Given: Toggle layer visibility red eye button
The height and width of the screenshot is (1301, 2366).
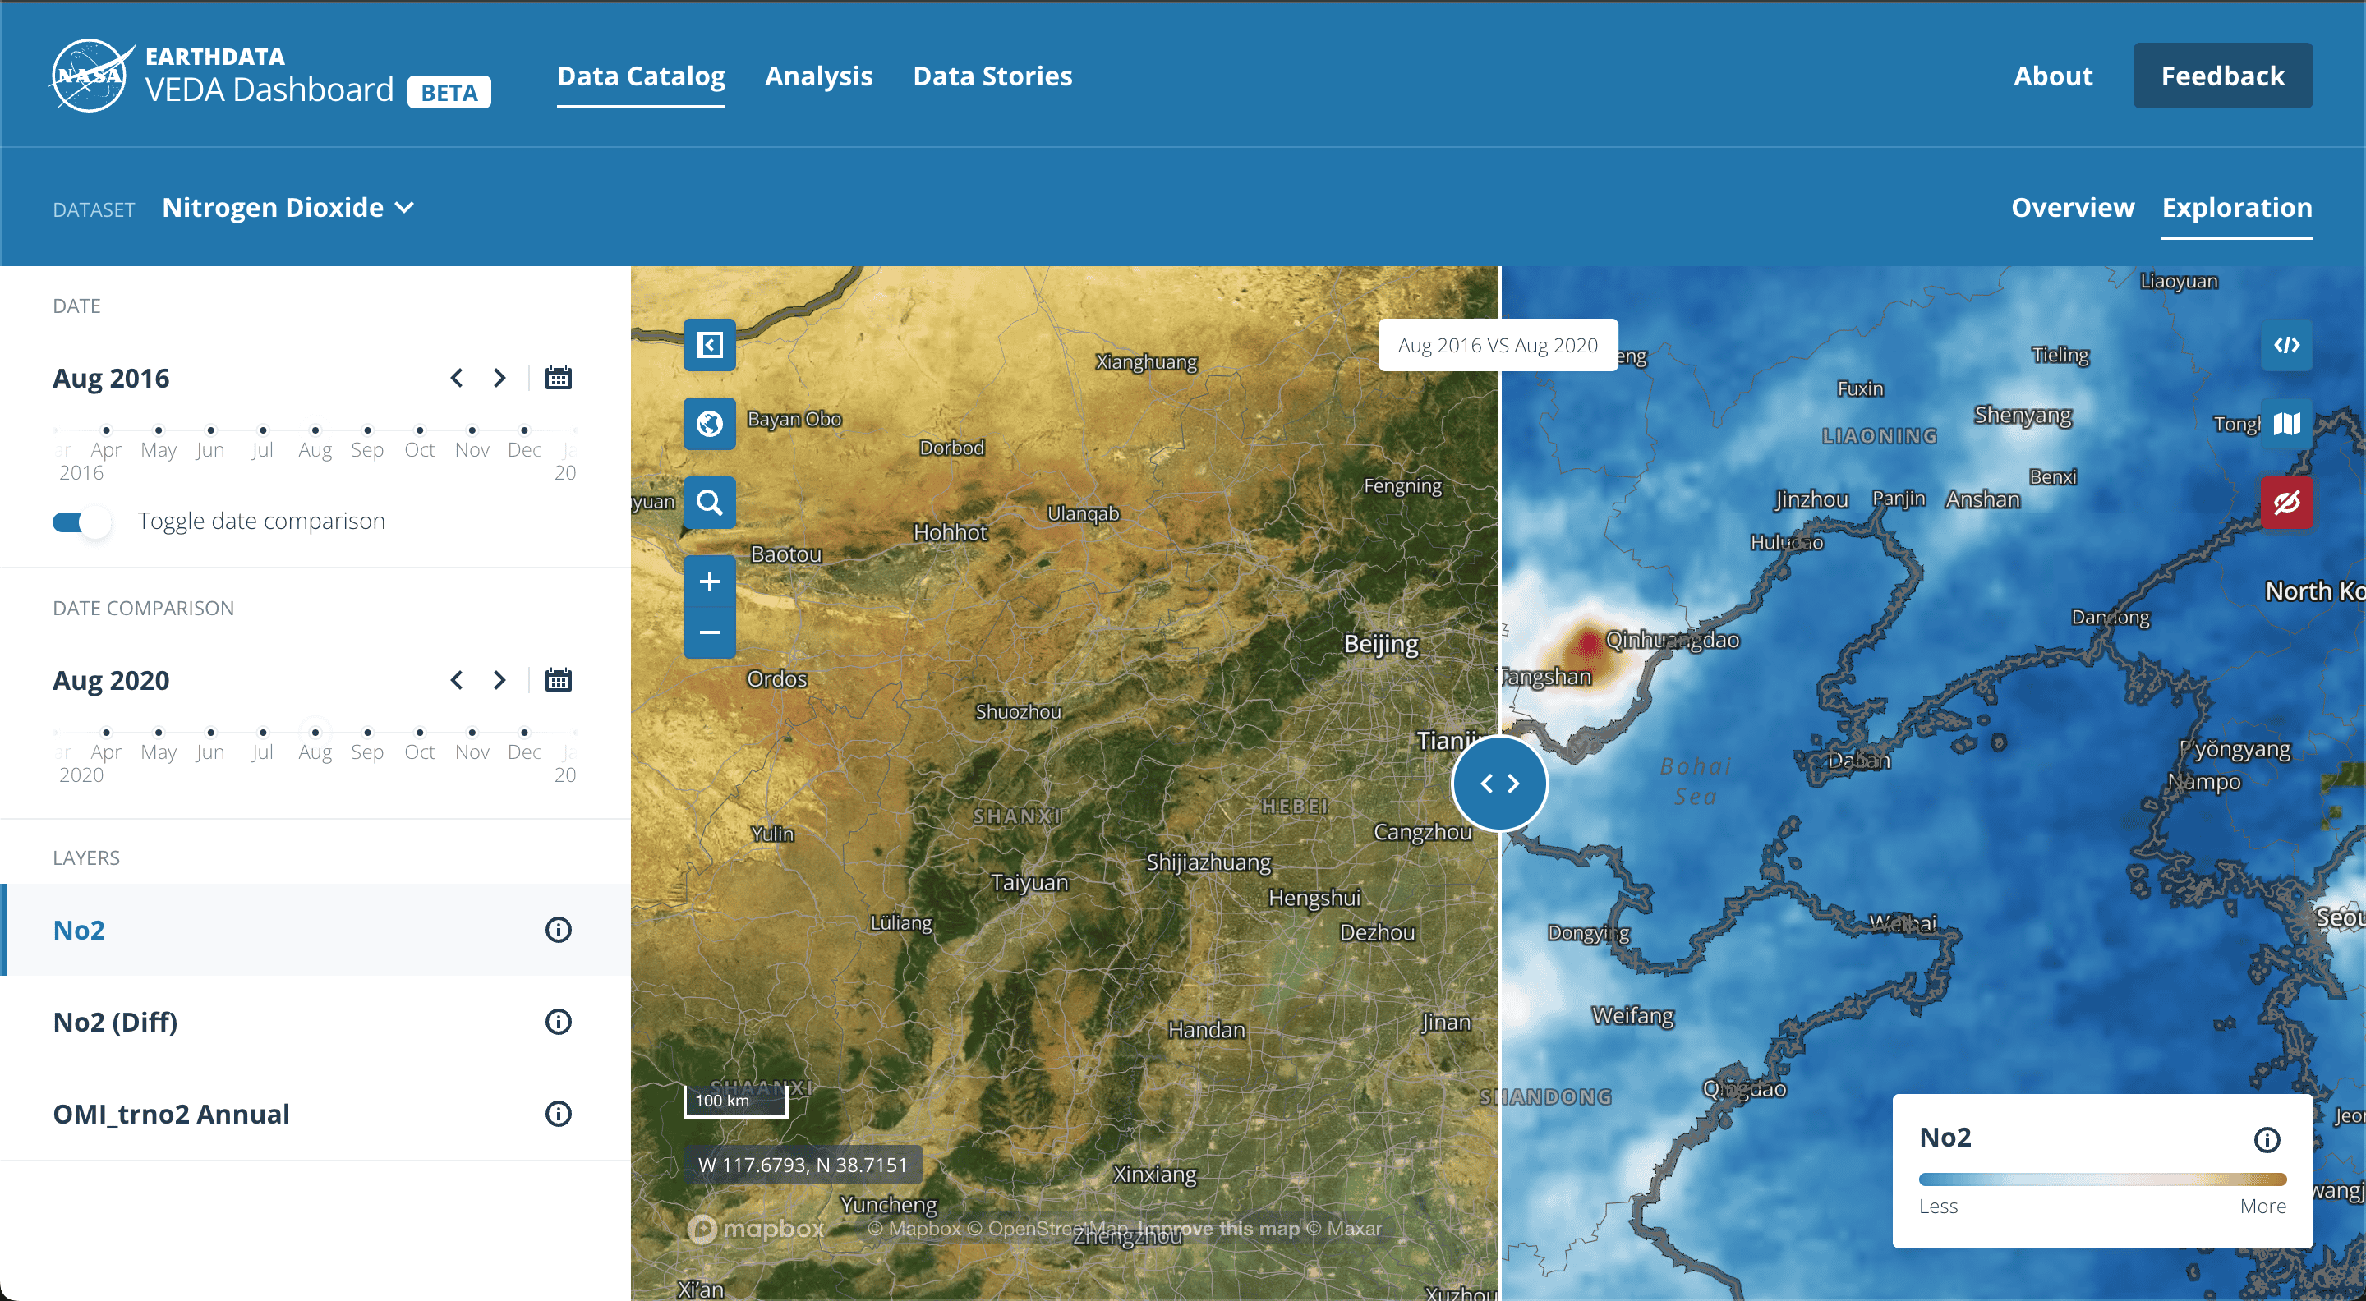Looking at the screenshot, I should 2286,502.
